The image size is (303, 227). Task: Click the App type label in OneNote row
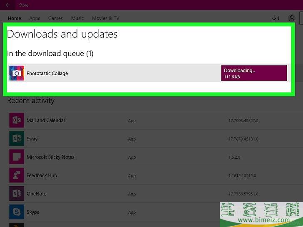[x=132, y=194]
